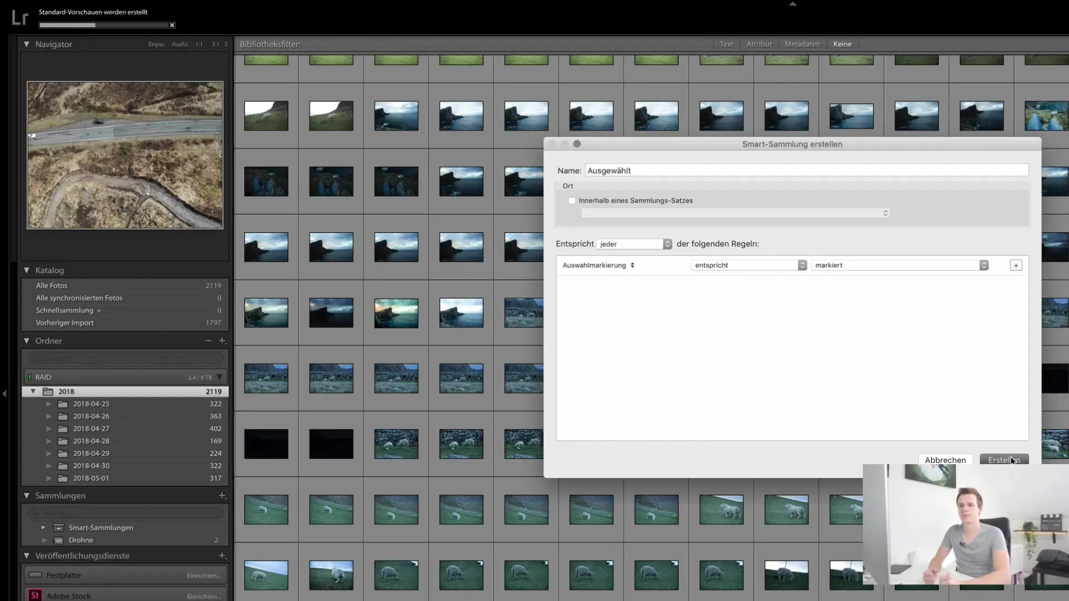Click the preview-building progress bar
This screenshot has height=601, width=1069.
click(x=104, y=25)
